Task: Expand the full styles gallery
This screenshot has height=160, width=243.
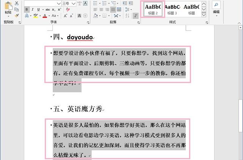Action: pos(204,15)
